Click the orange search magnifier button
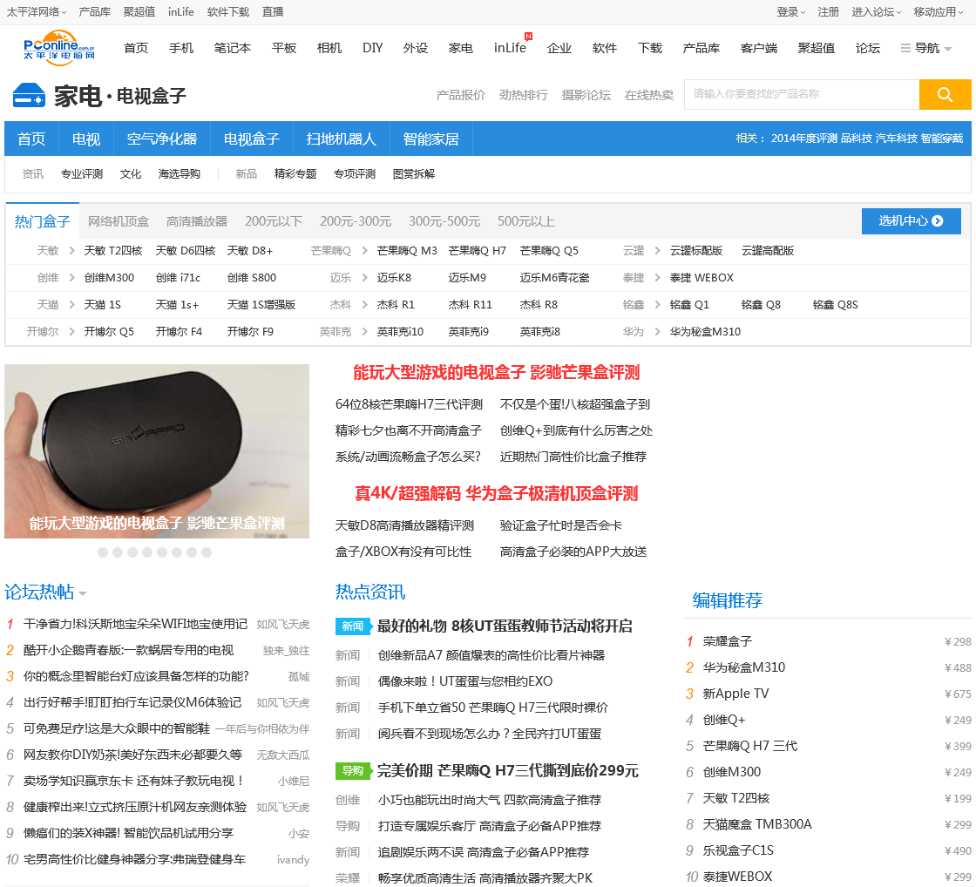The width and height of the screenshot is (976, 887). (x=945, y=95)
